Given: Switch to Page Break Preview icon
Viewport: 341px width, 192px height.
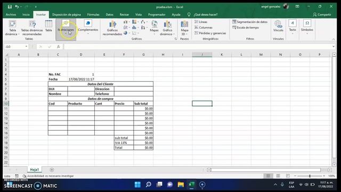Looking at the screenshot, I should (288, 176).
